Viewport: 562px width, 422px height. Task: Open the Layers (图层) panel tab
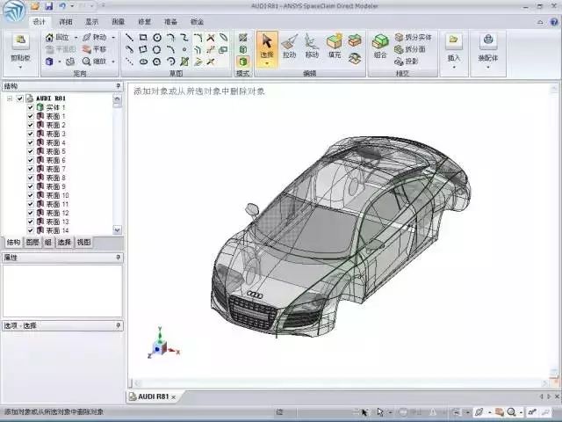pos(32,243)
